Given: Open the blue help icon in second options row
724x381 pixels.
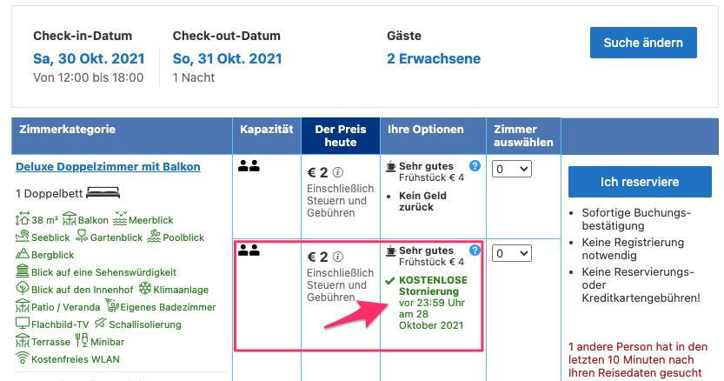Looking at the screenshot, I should point(475,251).
